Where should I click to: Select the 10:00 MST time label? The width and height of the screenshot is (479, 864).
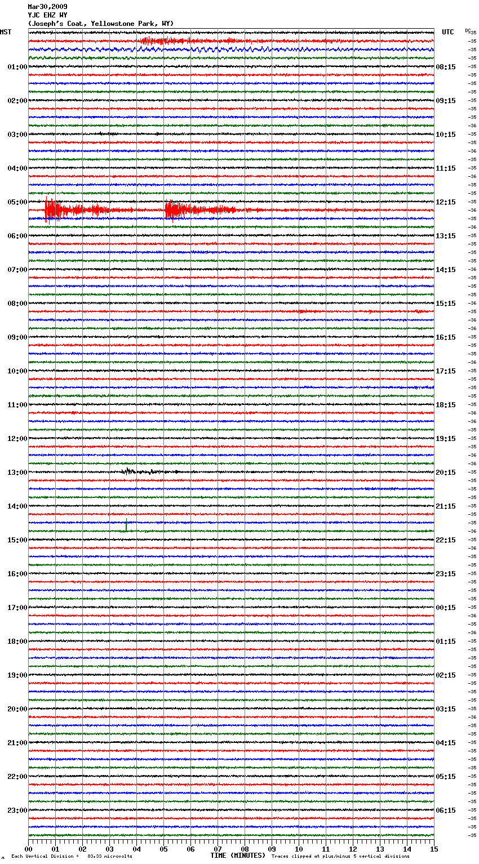pos(17,371)
